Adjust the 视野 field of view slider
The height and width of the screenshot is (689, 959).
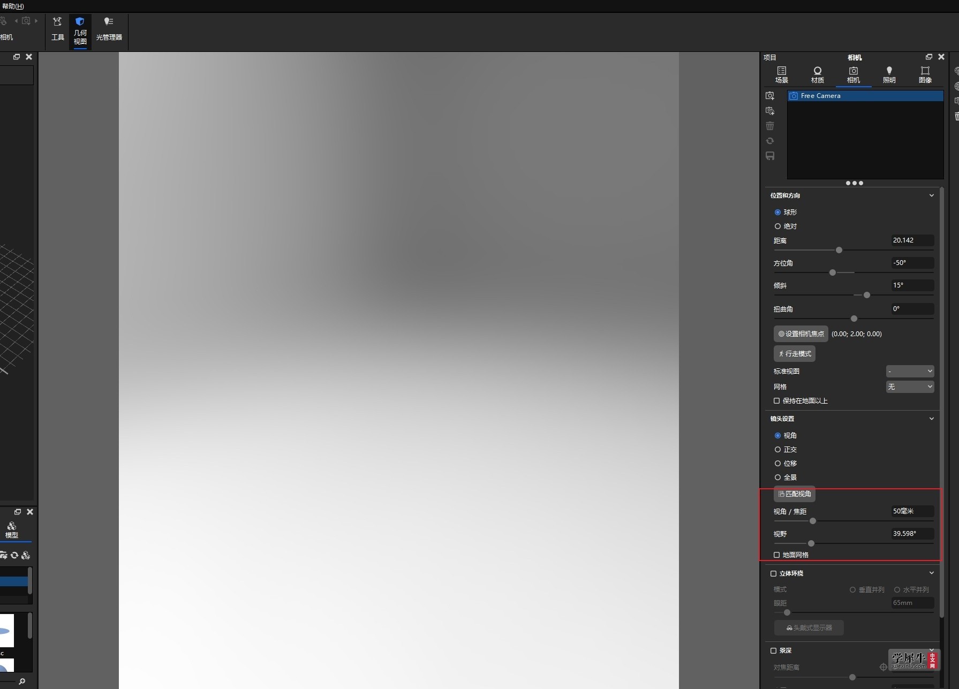[811, 543]
